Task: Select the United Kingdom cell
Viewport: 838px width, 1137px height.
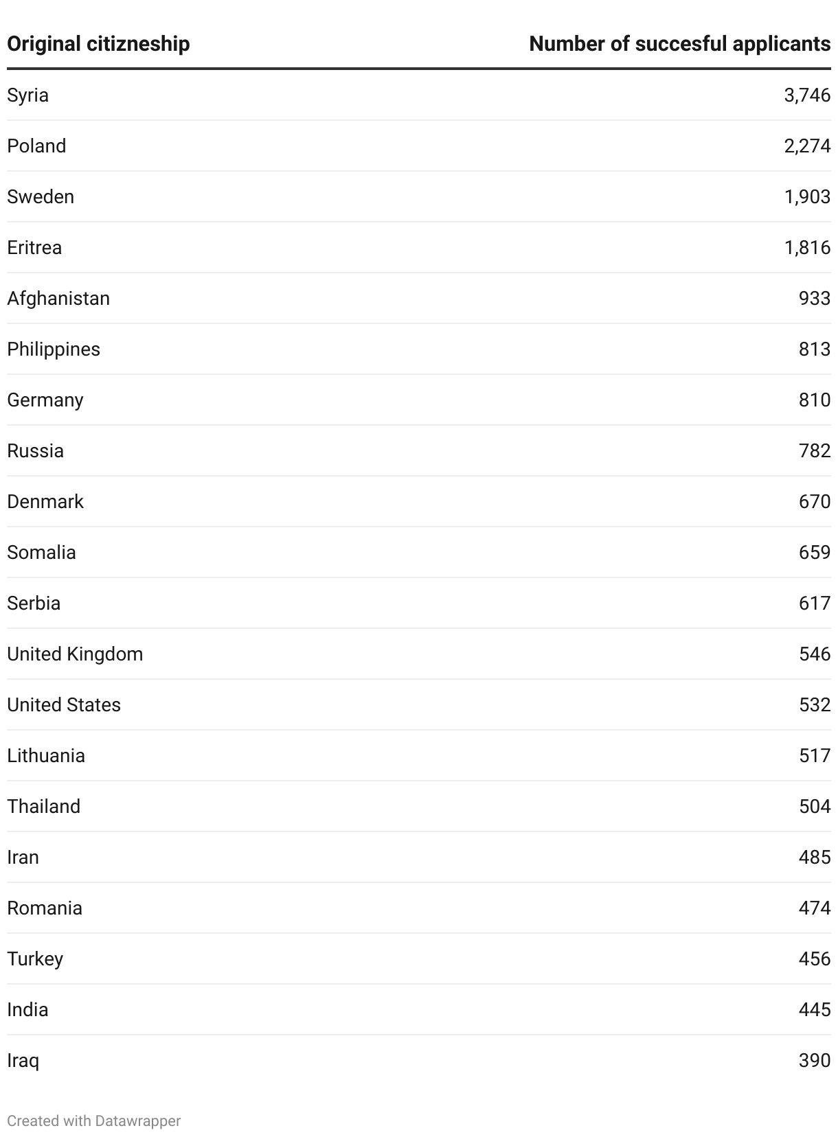Action: point(76,654)
